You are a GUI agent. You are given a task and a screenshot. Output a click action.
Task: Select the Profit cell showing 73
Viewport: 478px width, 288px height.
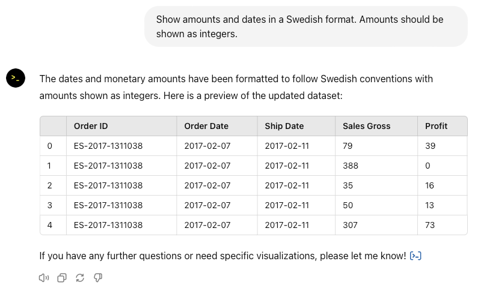pos(430,225)
